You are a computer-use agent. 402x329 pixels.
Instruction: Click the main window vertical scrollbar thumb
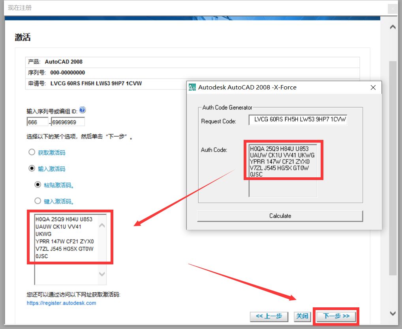point(393,168)
